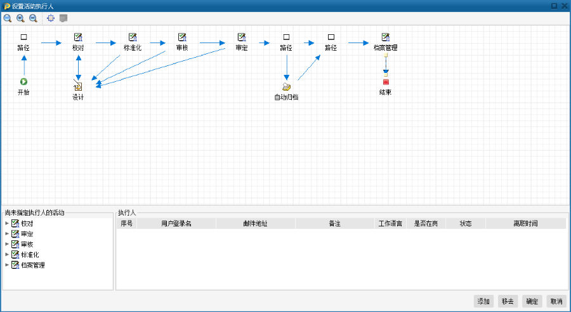
Task: Click the gray note toolbar icon
Action: point(63,18)
